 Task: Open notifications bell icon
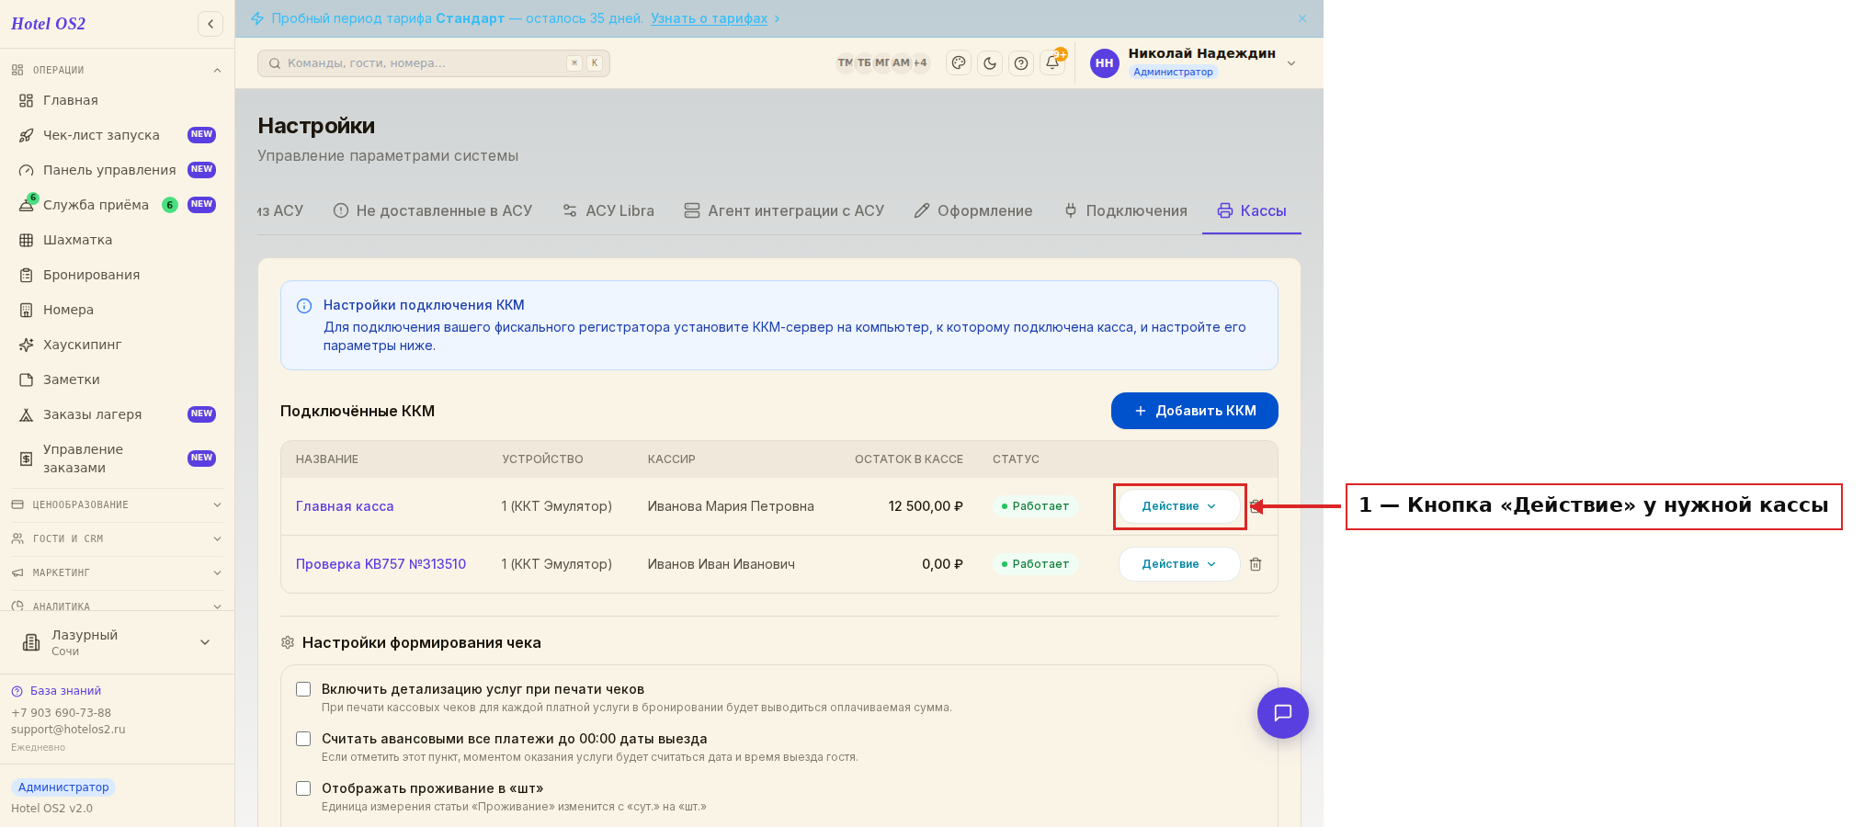(x=1052, y=63)
